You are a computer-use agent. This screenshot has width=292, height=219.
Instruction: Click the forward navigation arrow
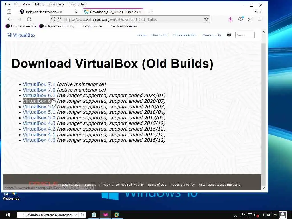[x=19, y=19]
